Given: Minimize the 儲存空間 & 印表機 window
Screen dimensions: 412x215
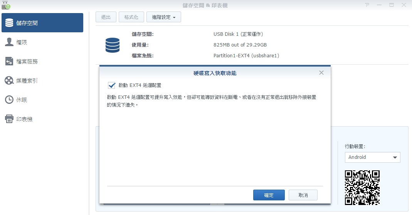Looking at the screenshot, I should click(379, 5).
